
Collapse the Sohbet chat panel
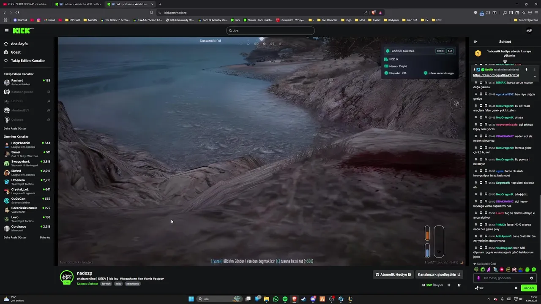475,42
